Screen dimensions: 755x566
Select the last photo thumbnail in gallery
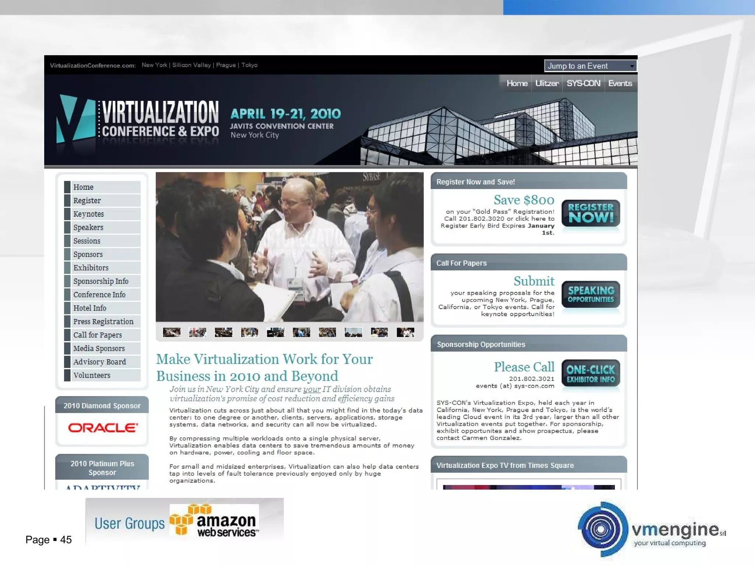point(405,332)
